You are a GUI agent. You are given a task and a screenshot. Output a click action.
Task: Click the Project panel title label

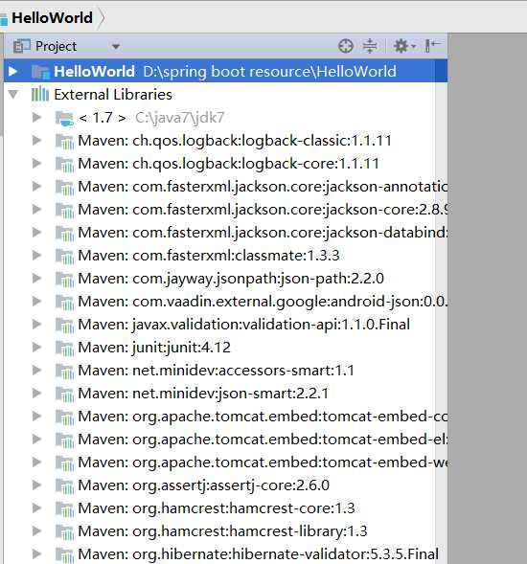[56, 46]
